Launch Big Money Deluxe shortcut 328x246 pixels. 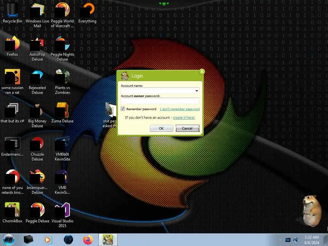37,115
